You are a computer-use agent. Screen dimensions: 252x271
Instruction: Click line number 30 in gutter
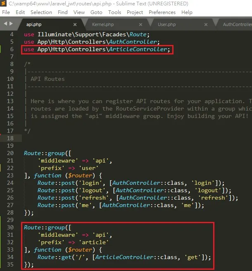(x=10, y=227)
